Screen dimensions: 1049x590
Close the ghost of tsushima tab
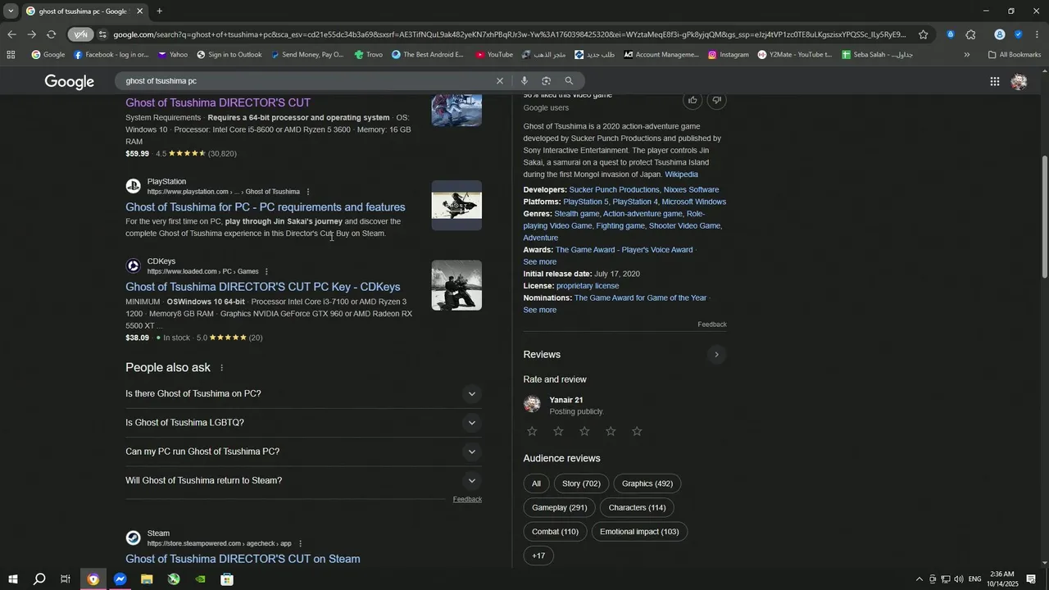[139, 11]
